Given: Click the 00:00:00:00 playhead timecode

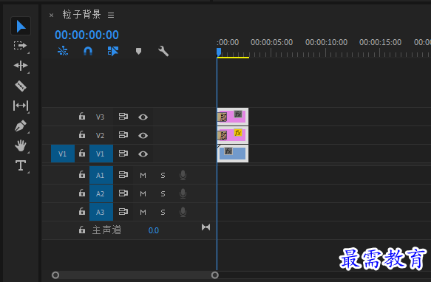Looking at the screenshot, I should [86, 35].
